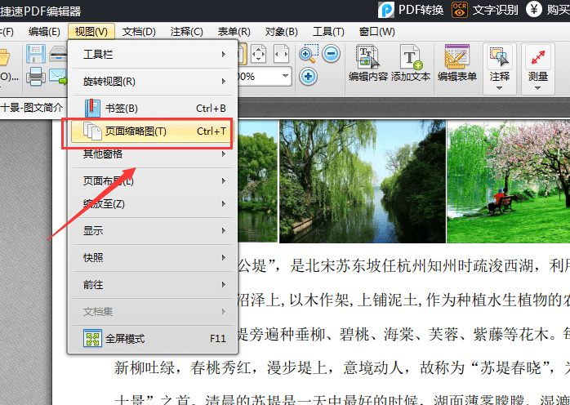
Task: Choose 页面缩略图(T) menu item
Action: [x=152, y=131]
